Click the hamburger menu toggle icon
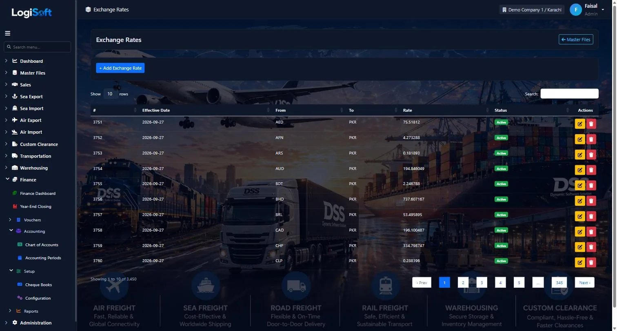 coord(7,33)
